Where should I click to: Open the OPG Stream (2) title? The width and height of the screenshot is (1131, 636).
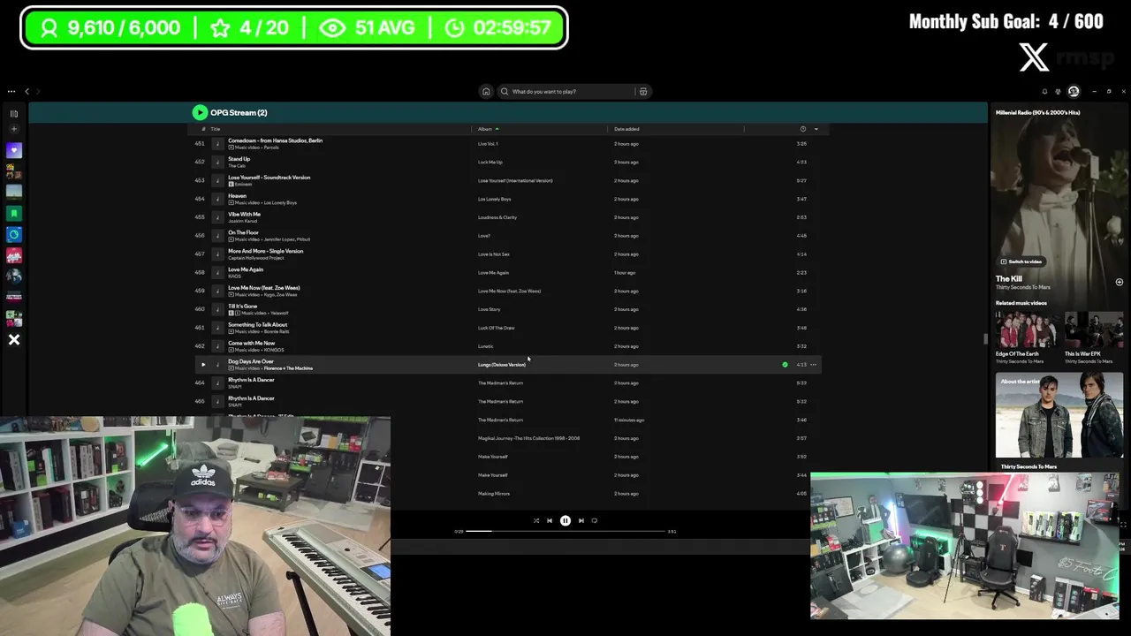[239, 112]
